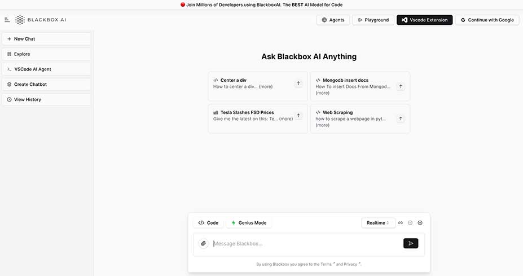Click the arrow on Center a div card

(x=298, y=84)
